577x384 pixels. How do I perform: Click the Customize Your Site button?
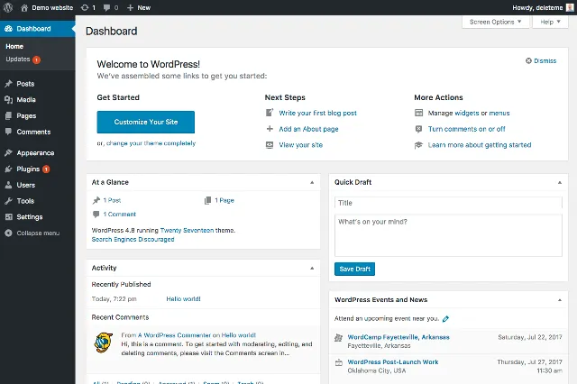tap(146, 122)
